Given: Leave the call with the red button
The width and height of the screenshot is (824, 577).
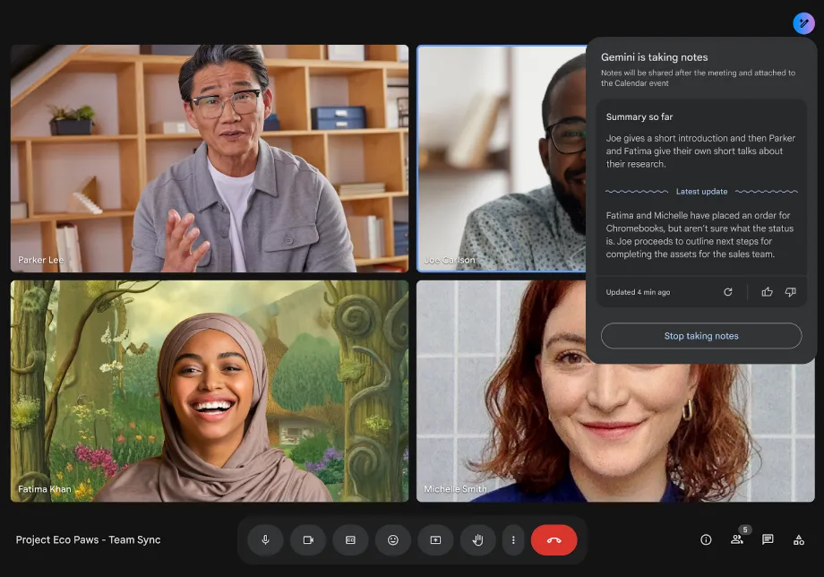Looking at the screenshot, I should pyautogui.click(x=554, y=539).
